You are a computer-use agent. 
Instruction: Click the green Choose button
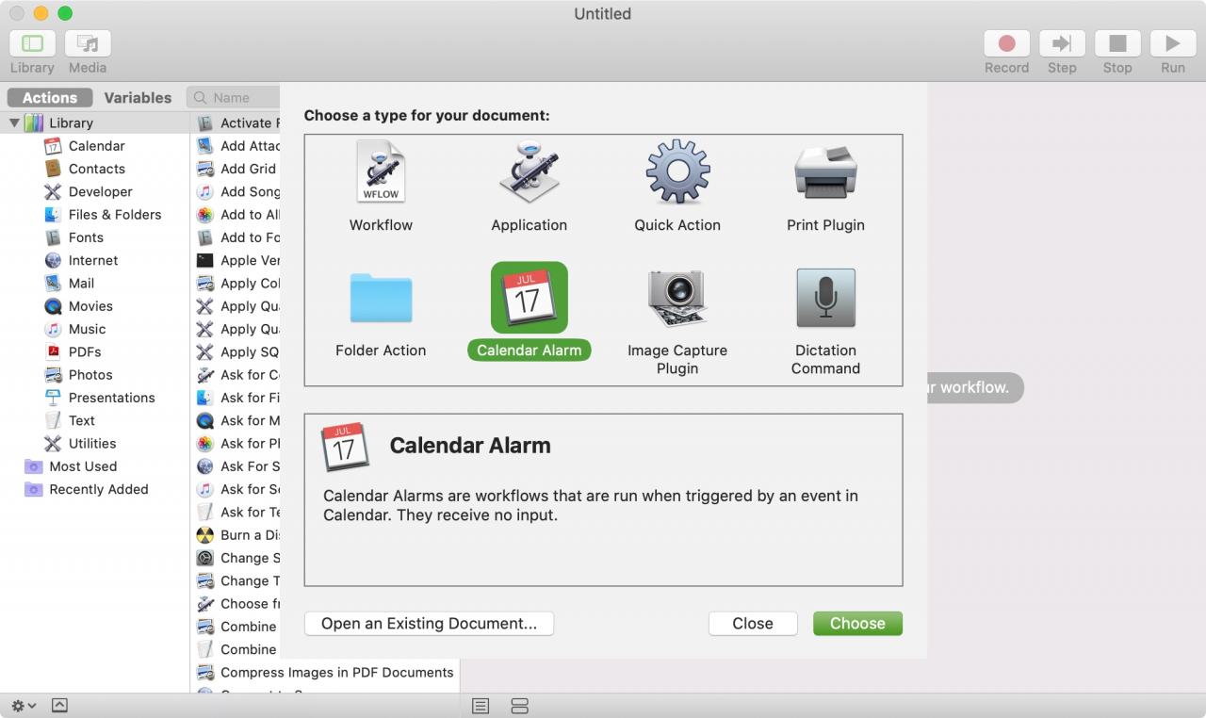pos(857,623)
